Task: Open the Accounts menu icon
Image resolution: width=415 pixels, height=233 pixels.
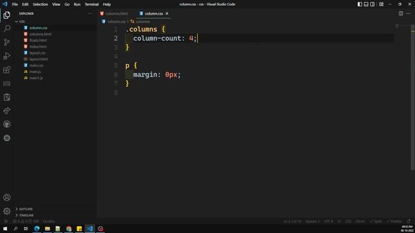Action: point(7,197)
